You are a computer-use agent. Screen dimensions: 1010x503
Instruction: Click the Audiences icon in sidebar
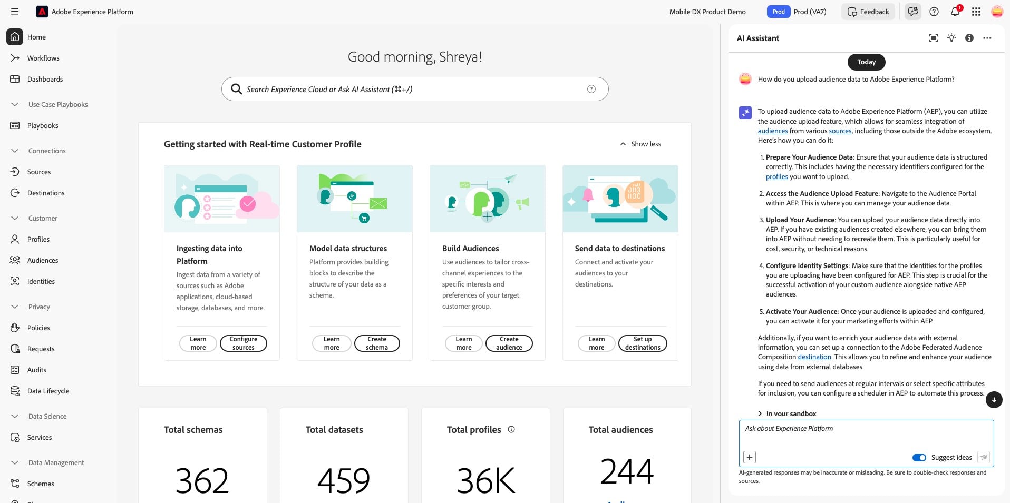coord(15,260)
